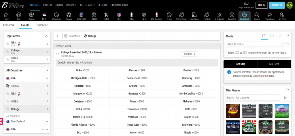The width and height of the screenshot is (295, 136).
Task: Open the LIVE DEALER top menu
Action: pyautogui.click(x=86, y=5)
